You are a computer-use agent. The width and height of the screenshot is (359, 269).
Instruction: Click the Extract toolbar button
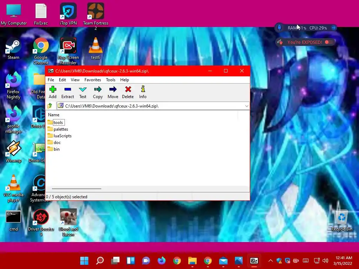point(68,92)
